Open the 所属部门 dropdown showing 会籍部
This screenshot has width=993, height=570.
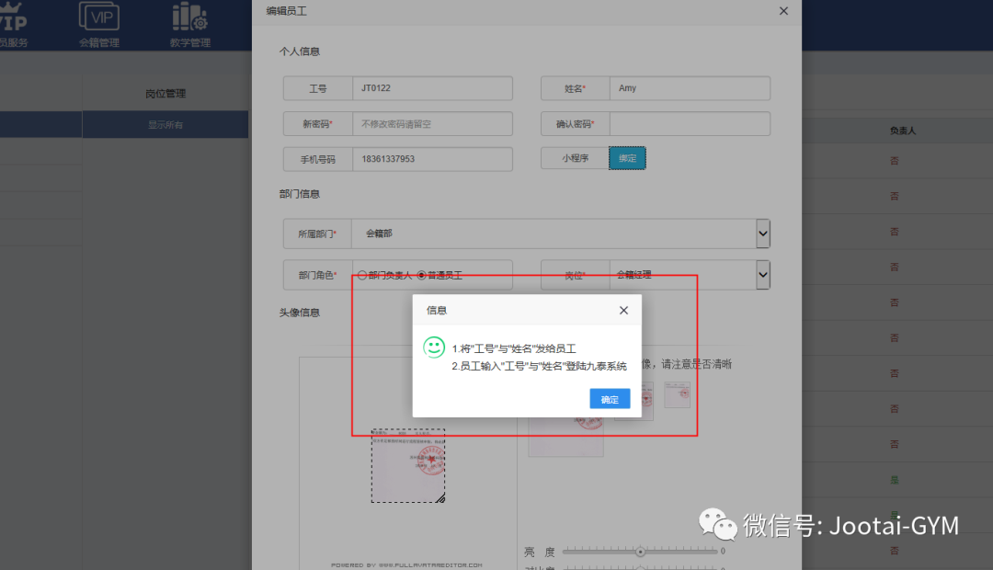(x=561, y=234)
